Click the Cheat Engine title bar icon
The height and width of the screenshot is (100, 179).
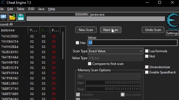pos(3,2)
